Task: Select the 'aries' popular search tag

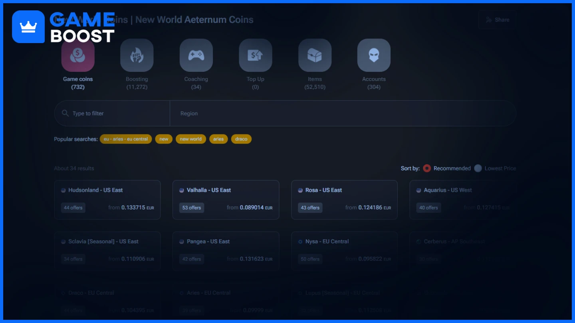Action: (x=218, y=139)
